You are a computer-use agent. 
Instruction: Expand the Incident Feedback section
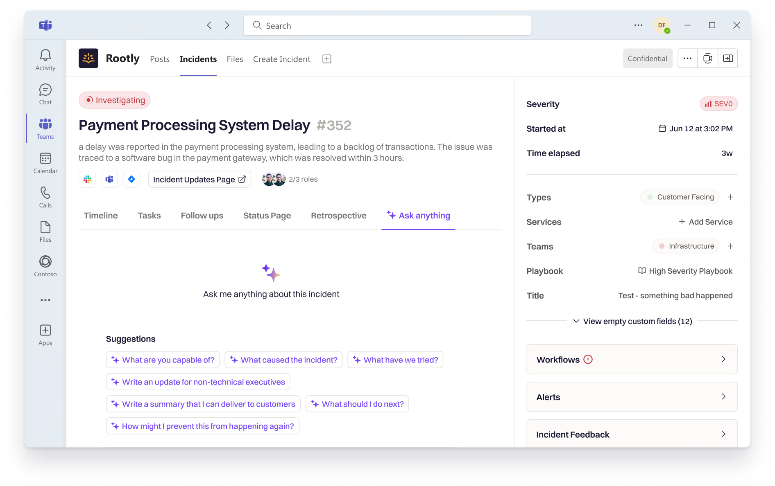[632, 434]
